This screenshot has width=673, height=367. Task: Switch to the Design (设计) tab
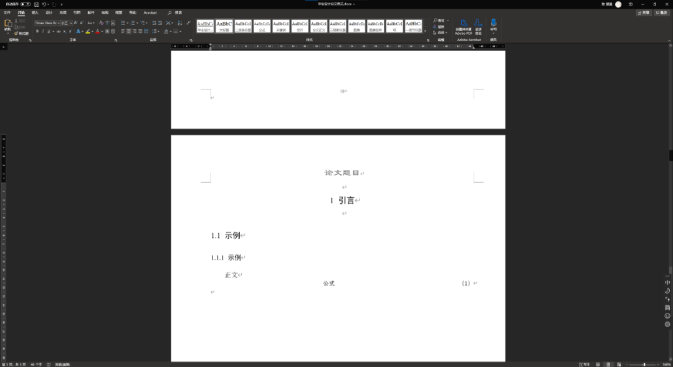coord(49,13)
